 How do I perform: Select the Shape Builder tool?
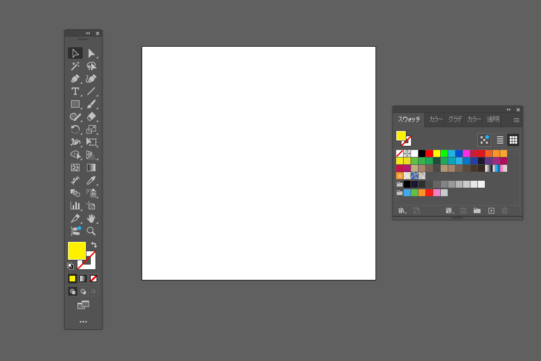(x=75, y=155)
